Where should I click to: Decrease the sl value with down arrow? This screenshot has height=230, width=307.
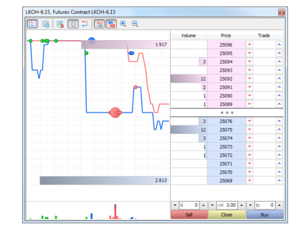tap(175, 205)
